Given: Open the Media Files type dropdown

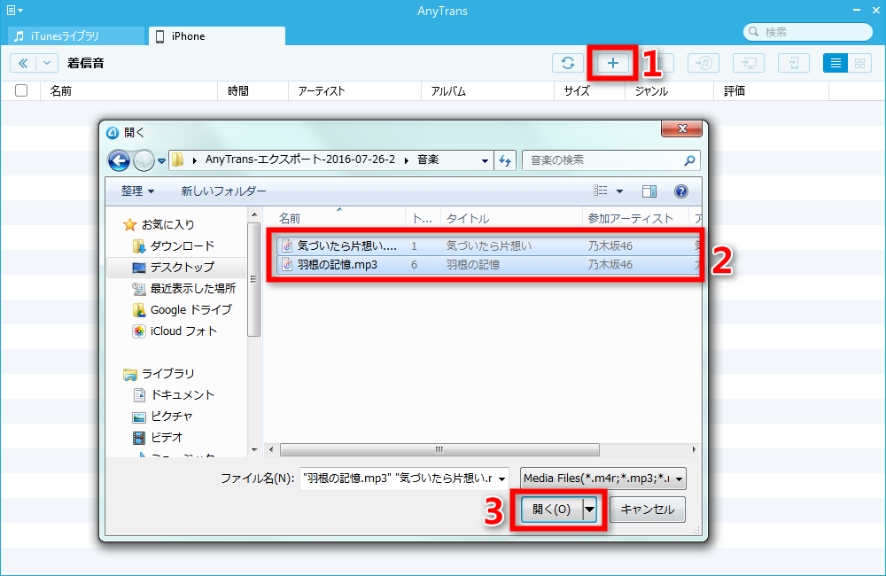Looking at the screenshot, I should (602, 479).
